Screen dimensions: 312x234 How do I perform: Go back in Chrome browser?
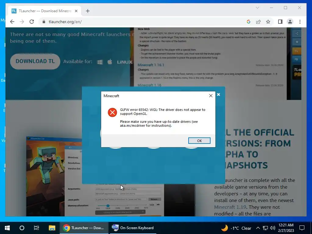(x=12, y=22)
